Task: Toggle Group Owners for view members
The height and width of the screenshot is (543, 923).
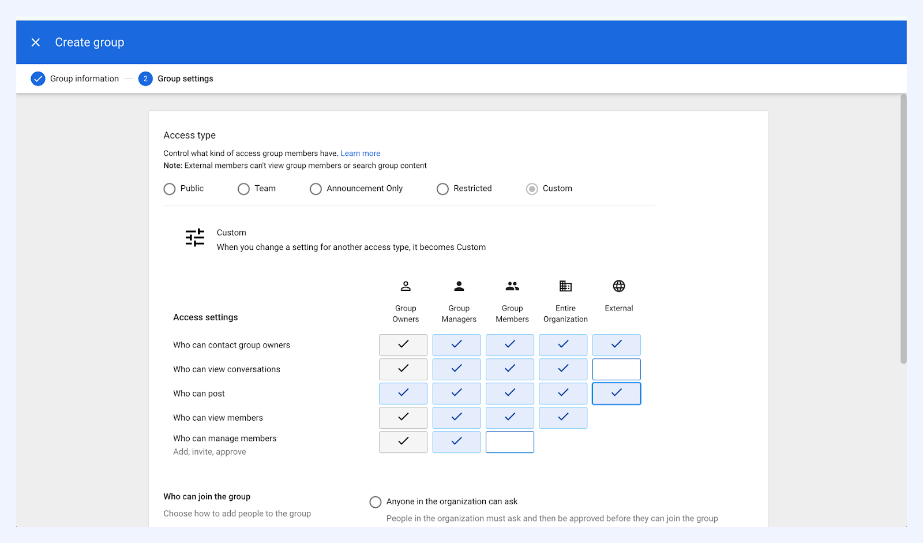Action: coord(403,418)
